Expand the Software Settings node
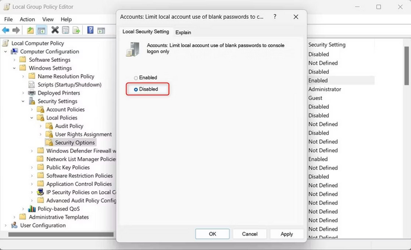The image size is (411, 250). [15, 60]
